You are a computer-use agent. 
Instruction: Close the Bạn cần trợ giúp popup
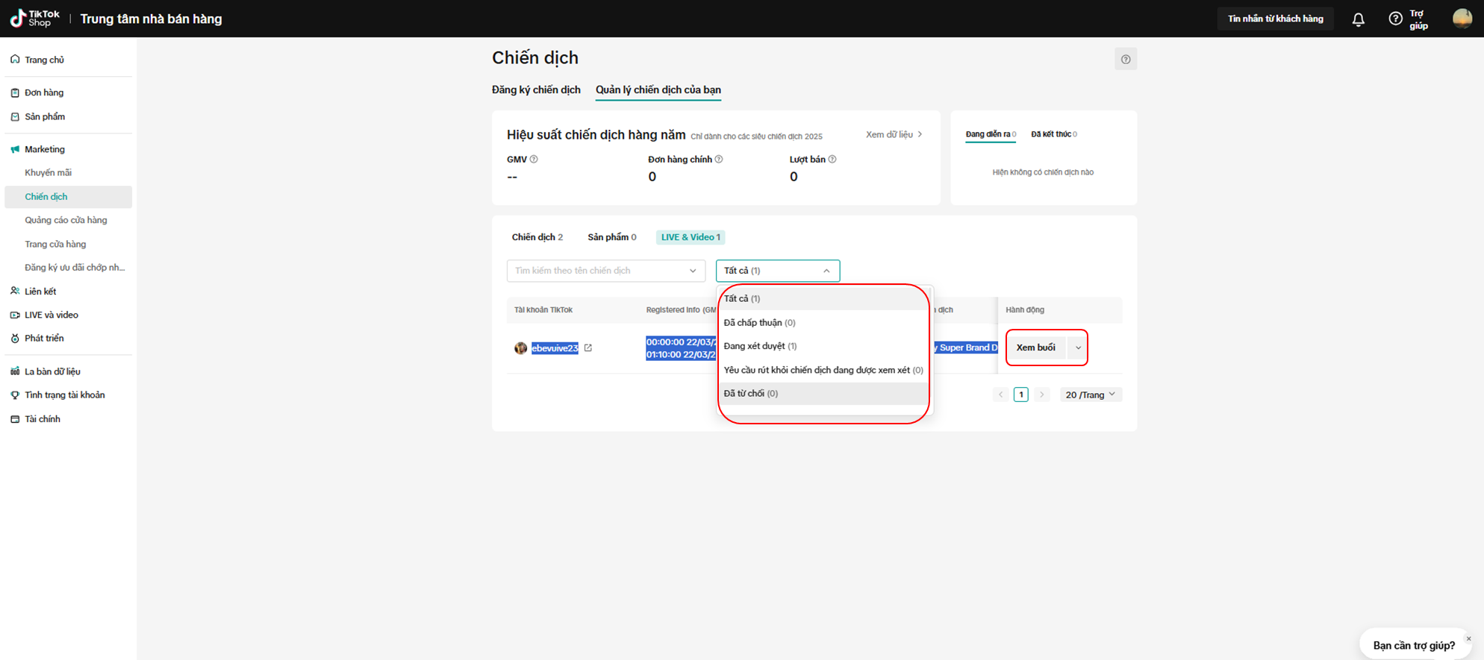1468,638
